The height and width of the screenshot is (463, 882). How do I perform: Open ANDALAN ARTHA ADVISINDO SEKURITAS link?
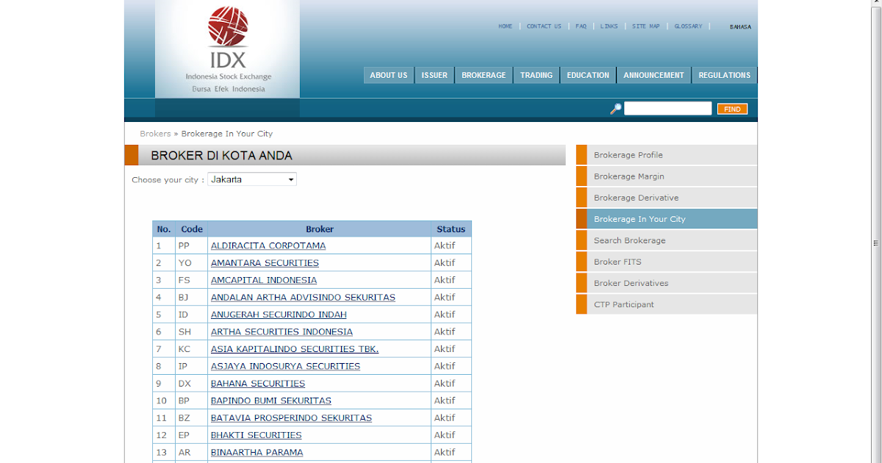(303, 298)
